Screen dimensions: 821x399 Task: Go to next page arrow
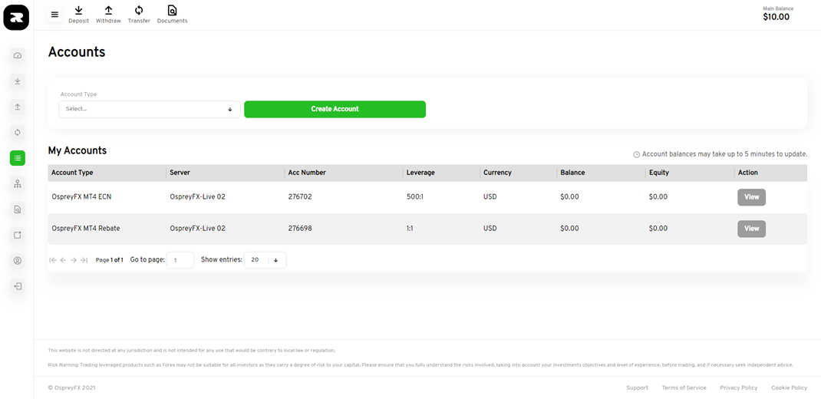coord(74,260)
